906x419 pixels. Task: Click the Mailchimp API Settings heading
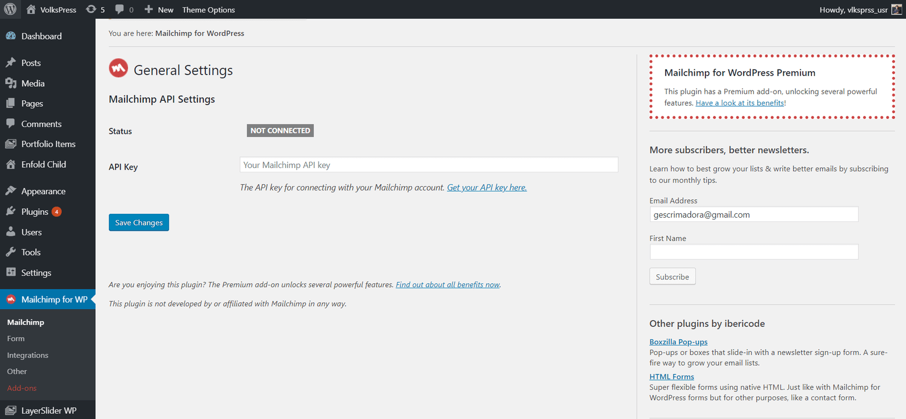[x=162, y=99]
